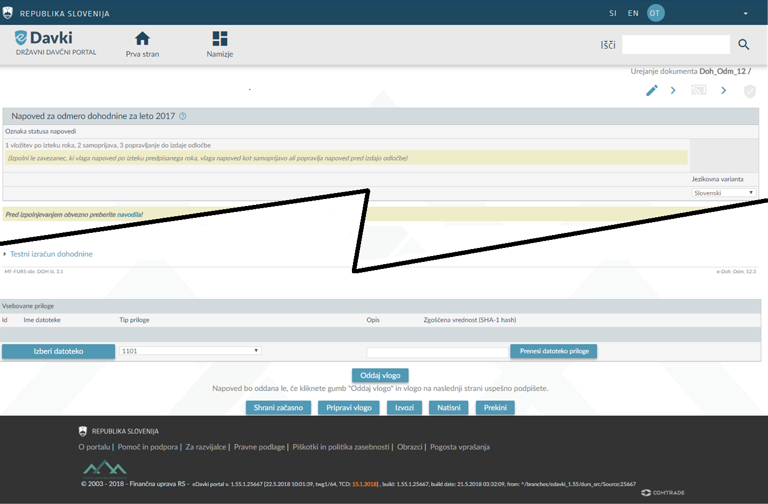Open the Namizje dashboard icon
Image resolution: width=768 pixels, height=504 pixels.
pos(220,39)
